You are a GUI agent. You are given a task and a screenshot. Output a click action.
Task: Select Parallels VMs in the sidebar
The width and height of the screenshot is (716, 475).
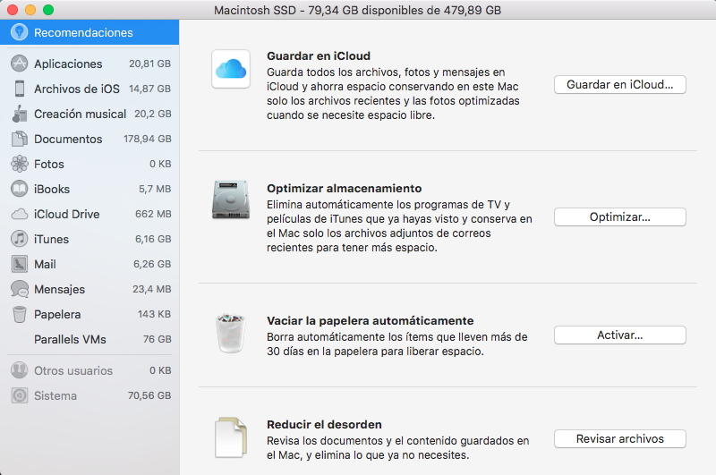[89, 340]
